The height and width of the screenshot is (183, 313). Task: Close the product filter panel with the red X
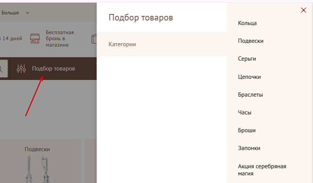point(304,10)
